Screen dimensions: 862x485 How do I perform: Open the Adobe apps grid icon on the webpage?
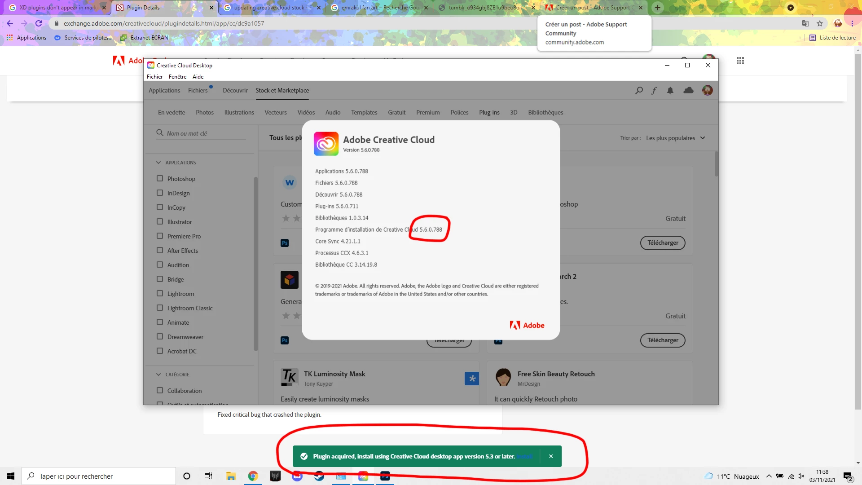740,61
